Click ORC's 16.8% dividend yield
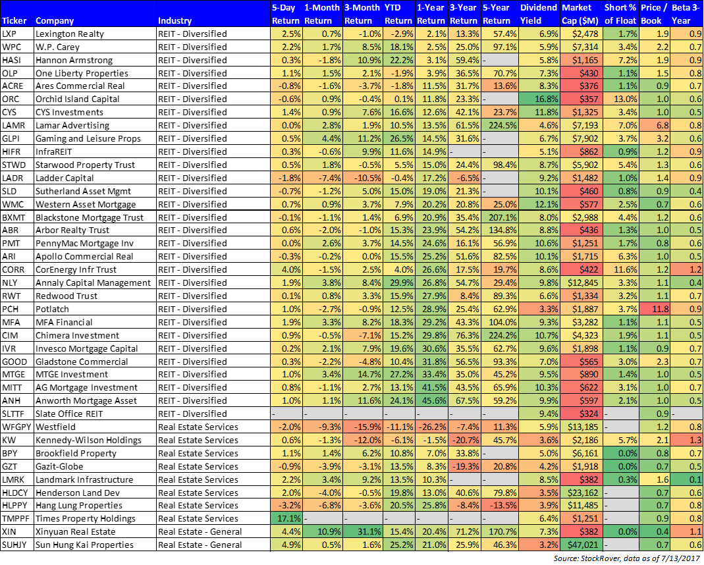Viewport: 704px width, 565px height. [x=539, y=99]
